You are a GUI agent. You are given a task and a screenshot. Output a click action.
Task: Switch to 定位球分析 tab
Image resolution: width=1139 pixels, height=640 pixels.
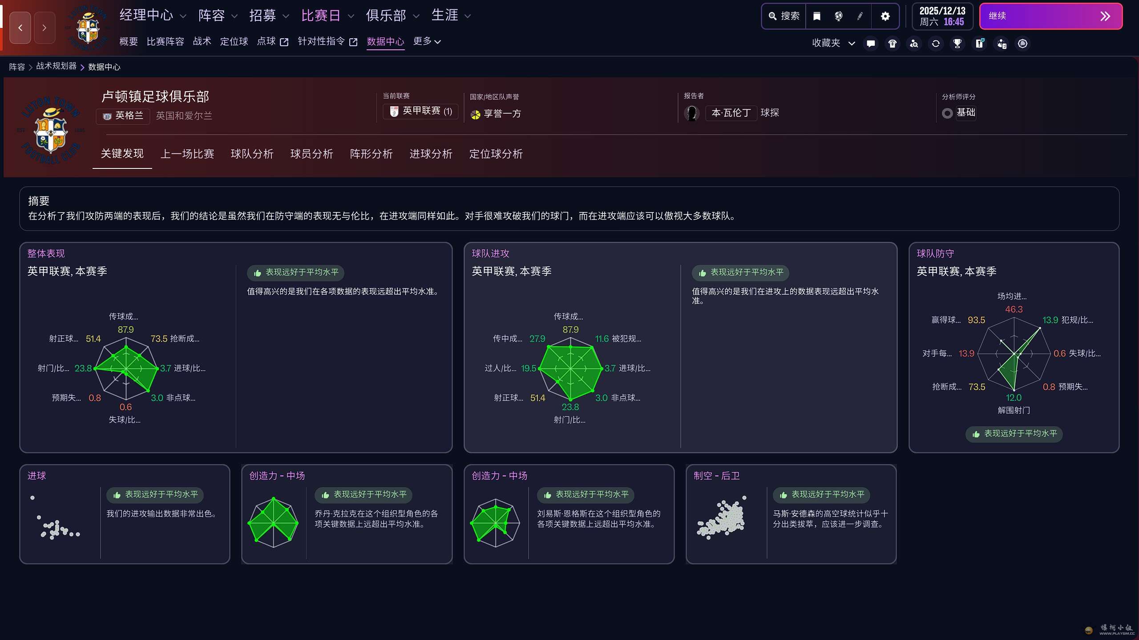(x=496, y=154)
